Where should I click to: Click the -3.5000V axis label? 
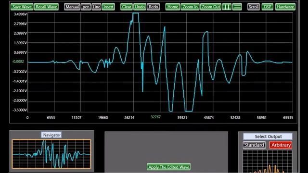19,110
